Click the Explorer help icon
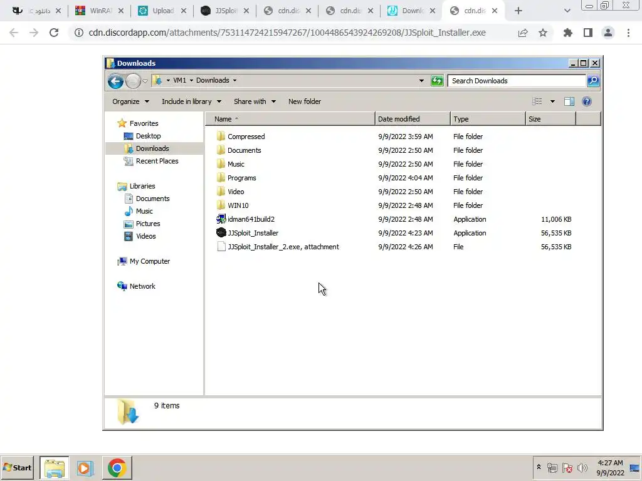The image size is (642, 481). point(587,101)
